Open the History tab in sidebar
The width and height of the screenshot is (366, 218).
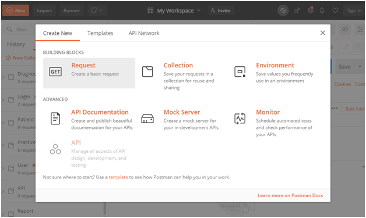coord(16,44)
